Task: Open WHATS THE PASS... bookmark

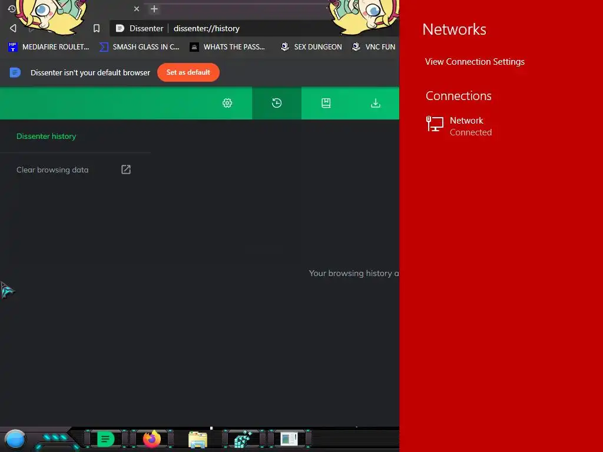Action: click(x=228, y=47)
